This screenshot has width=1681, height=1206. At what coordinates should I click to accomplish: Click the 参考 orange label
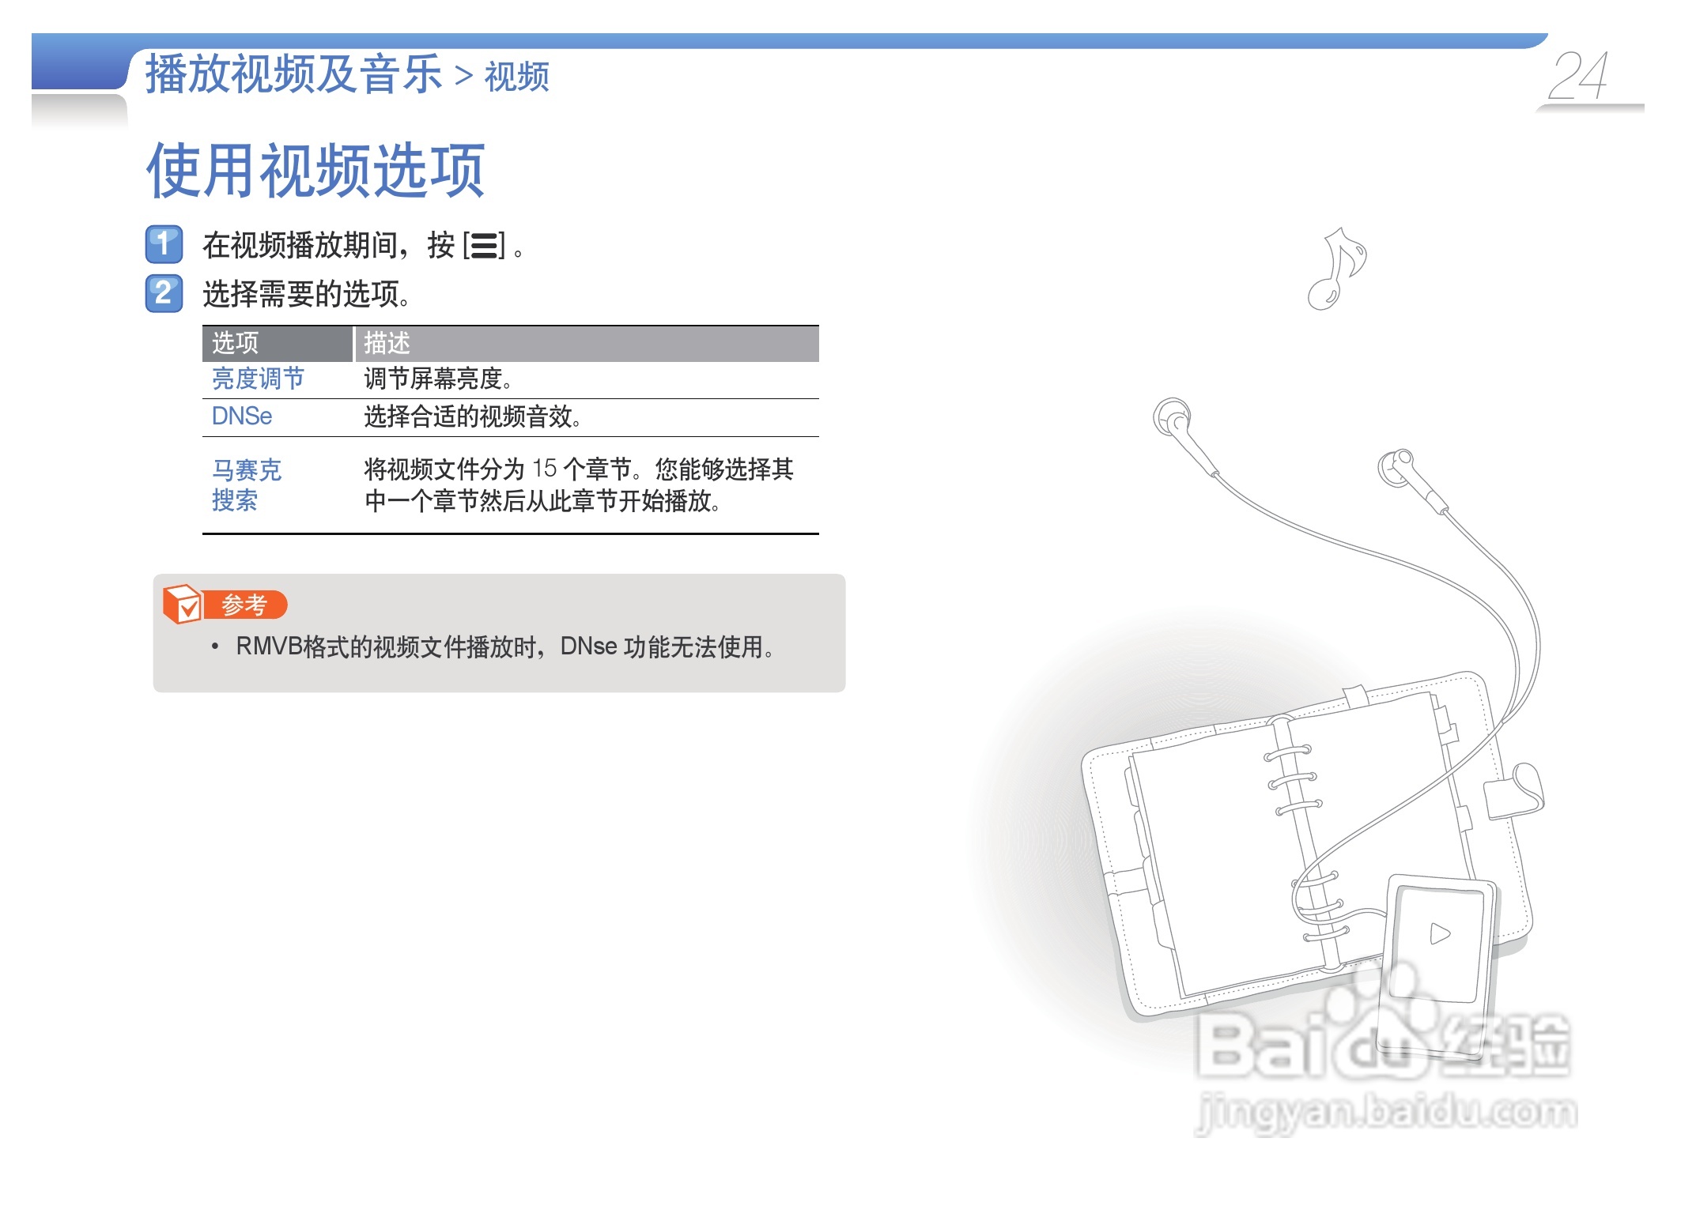point(244,605)
